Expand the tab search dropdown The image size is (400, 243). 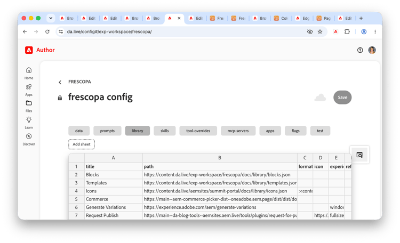pyautogui.click(x=51, y=18)
